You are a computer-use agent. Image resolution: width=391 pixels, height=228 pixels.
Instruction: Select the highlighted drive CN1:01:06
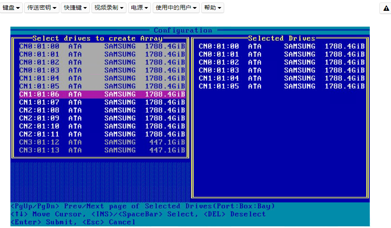tap(102, 94)
